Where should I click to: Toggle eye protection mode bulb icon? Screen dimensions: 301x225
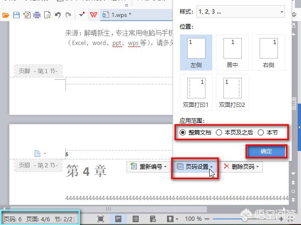(170, 219)
